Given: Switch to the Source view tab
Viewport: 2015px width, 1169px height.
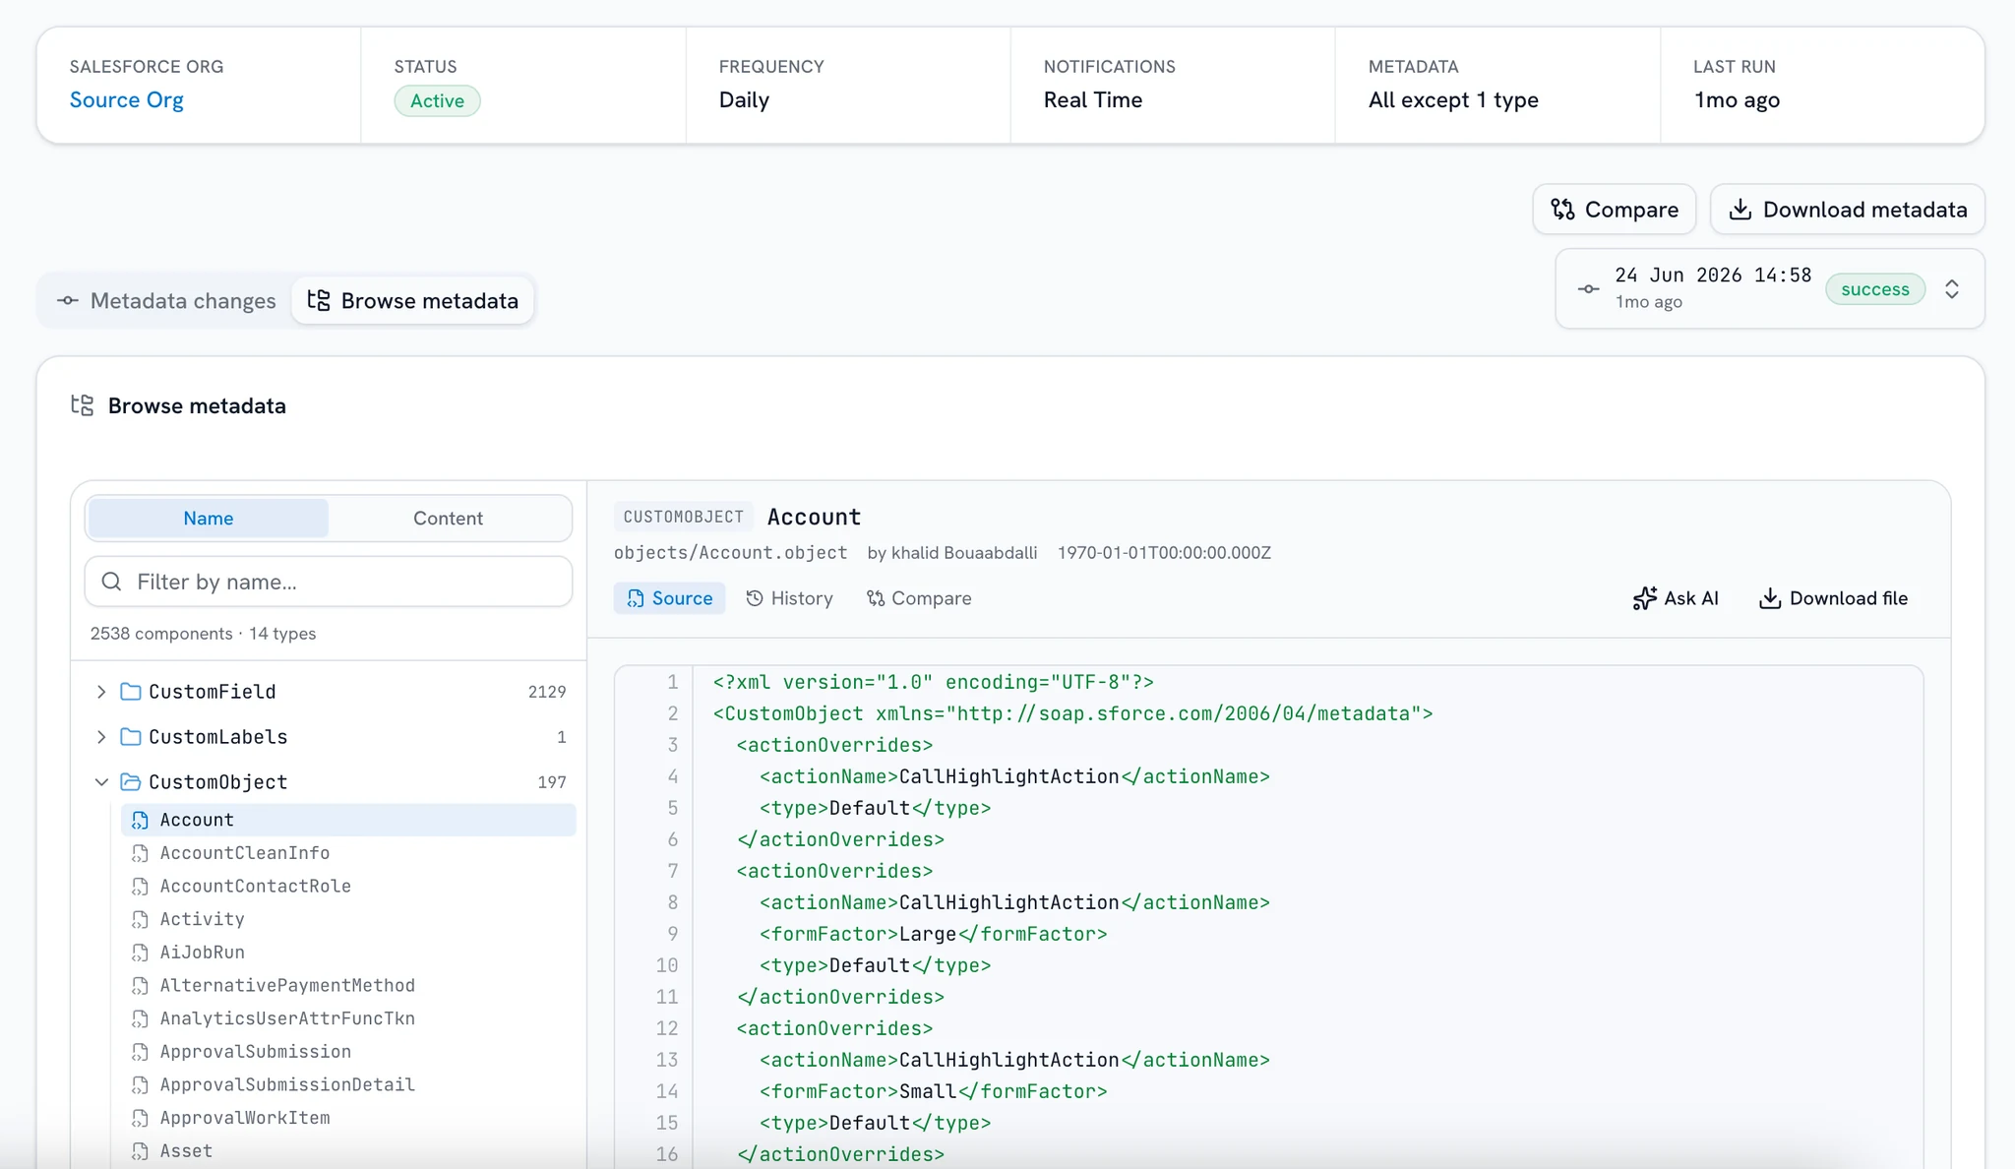Looking at the screenshot, I should [669, 598].
